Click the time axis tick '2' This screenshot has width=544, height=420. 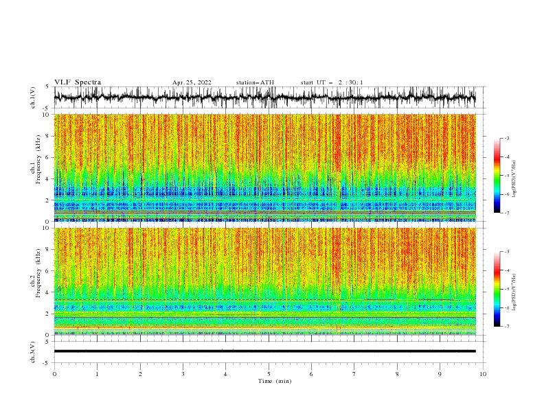click(x=140, y=374)
